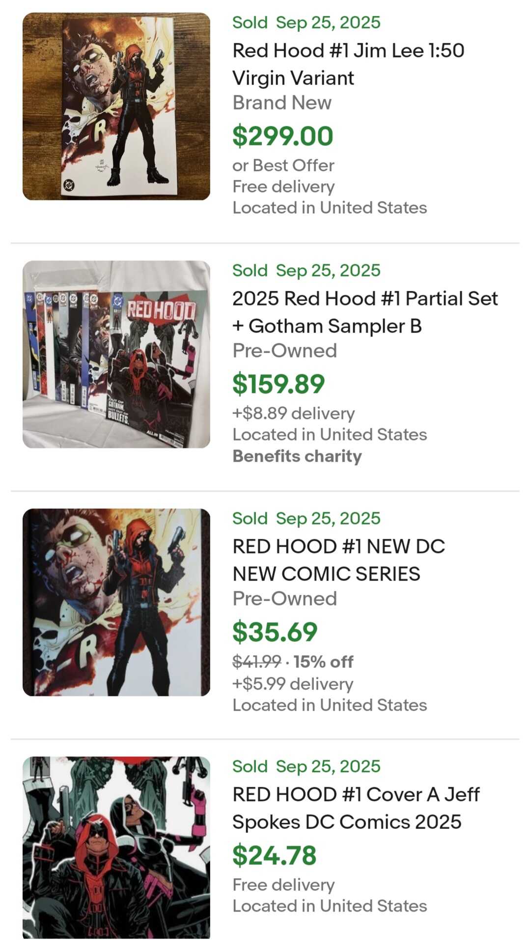Tap the 'Benefits charity' label

pos(297,456)
